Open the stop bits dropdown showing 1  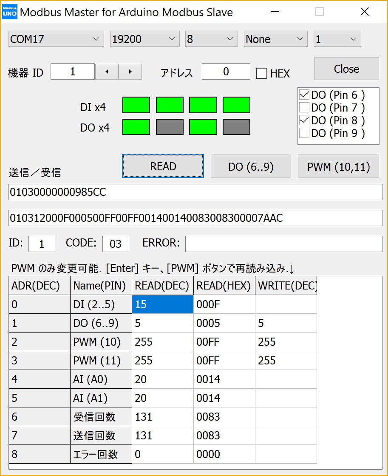337,39
